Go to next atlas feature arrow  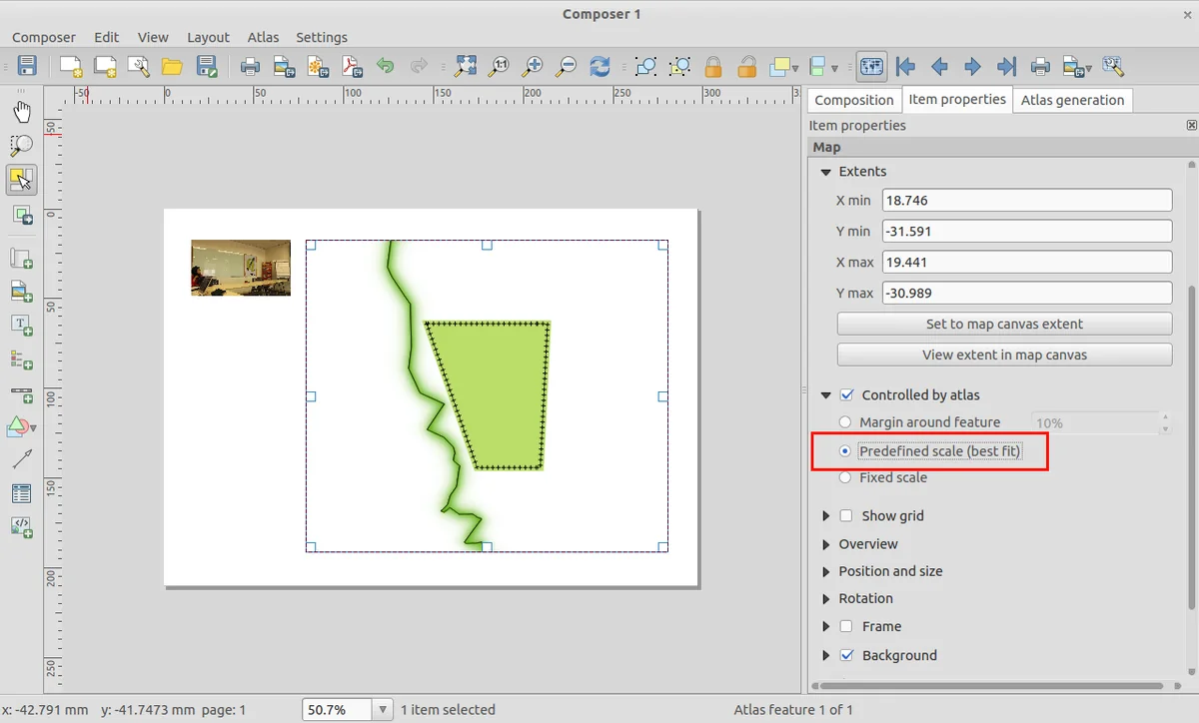[x=972, y=67]
